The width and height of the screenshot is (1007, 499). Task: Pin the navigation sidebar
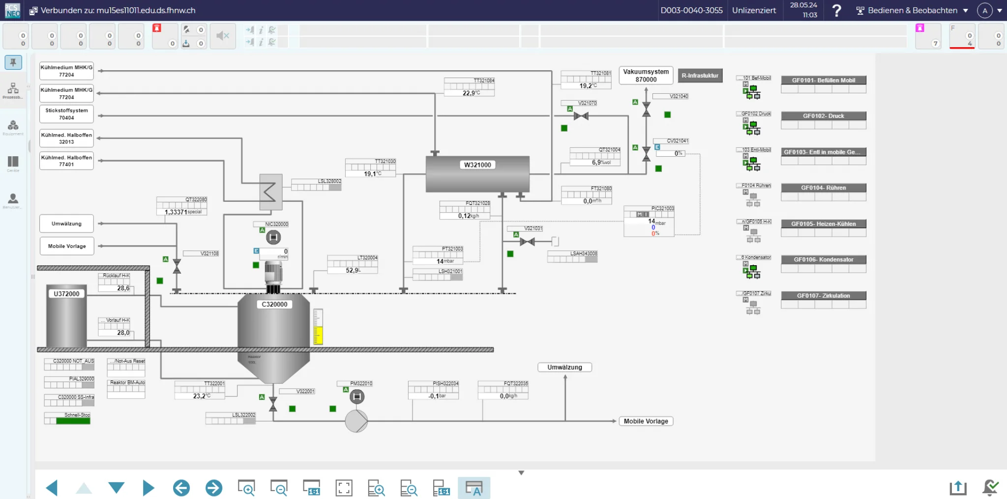click(13, 62)
